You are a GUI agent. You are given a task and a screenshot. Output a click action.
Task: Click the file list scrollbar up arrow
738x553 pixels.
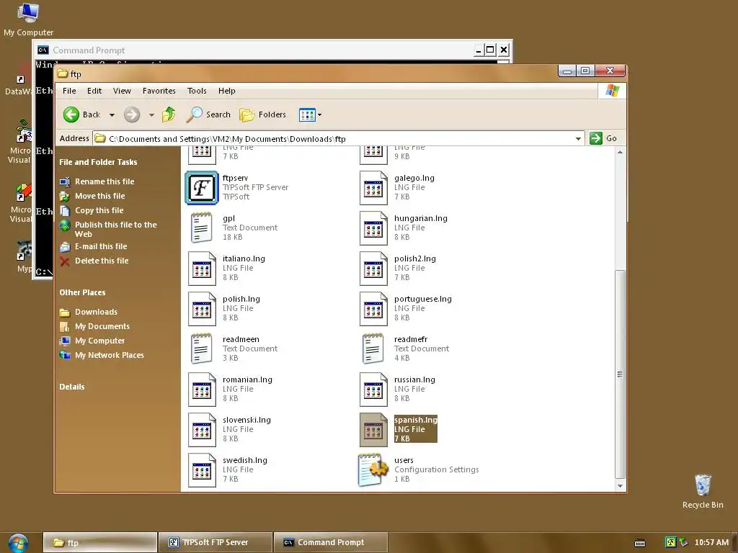click(x=621, y=153)
